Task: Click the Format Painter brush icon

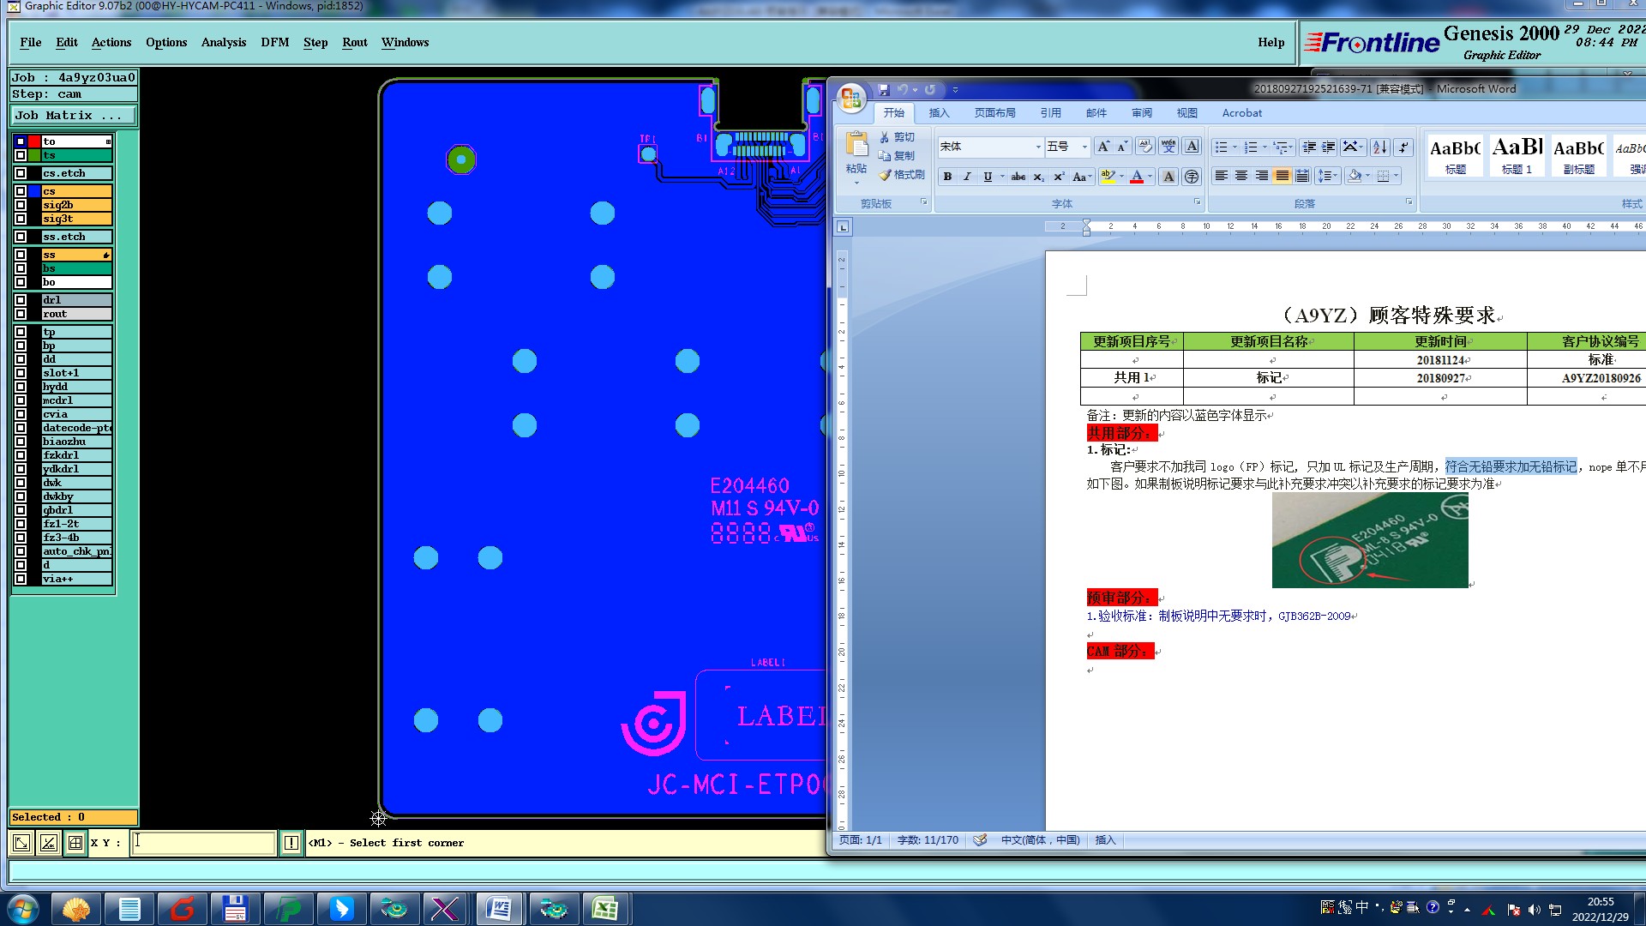Action: click(886, 175)
